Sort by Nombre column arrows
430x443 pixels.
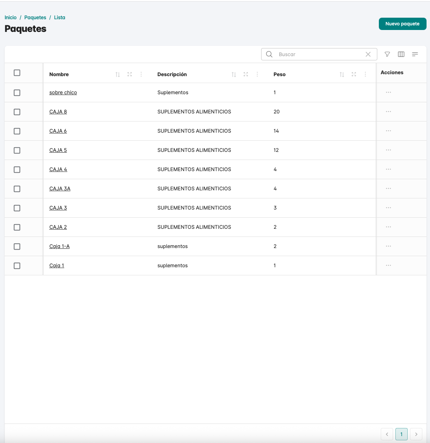tap(118, 74)
